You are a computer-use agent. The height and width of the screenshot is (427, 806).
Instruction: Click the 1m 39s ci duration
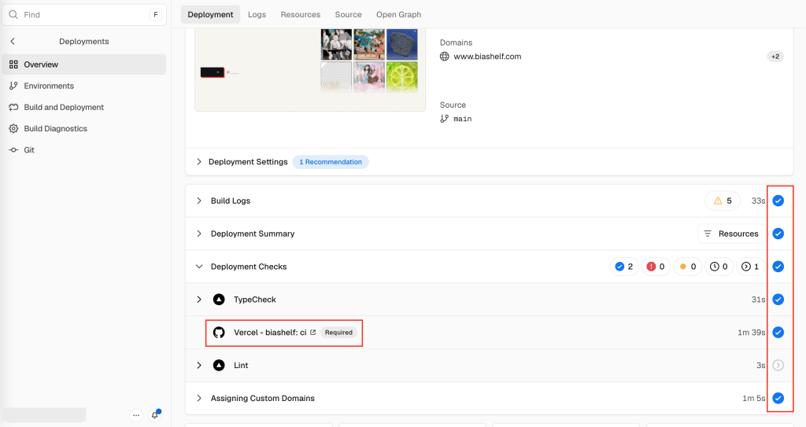[752, 333]
